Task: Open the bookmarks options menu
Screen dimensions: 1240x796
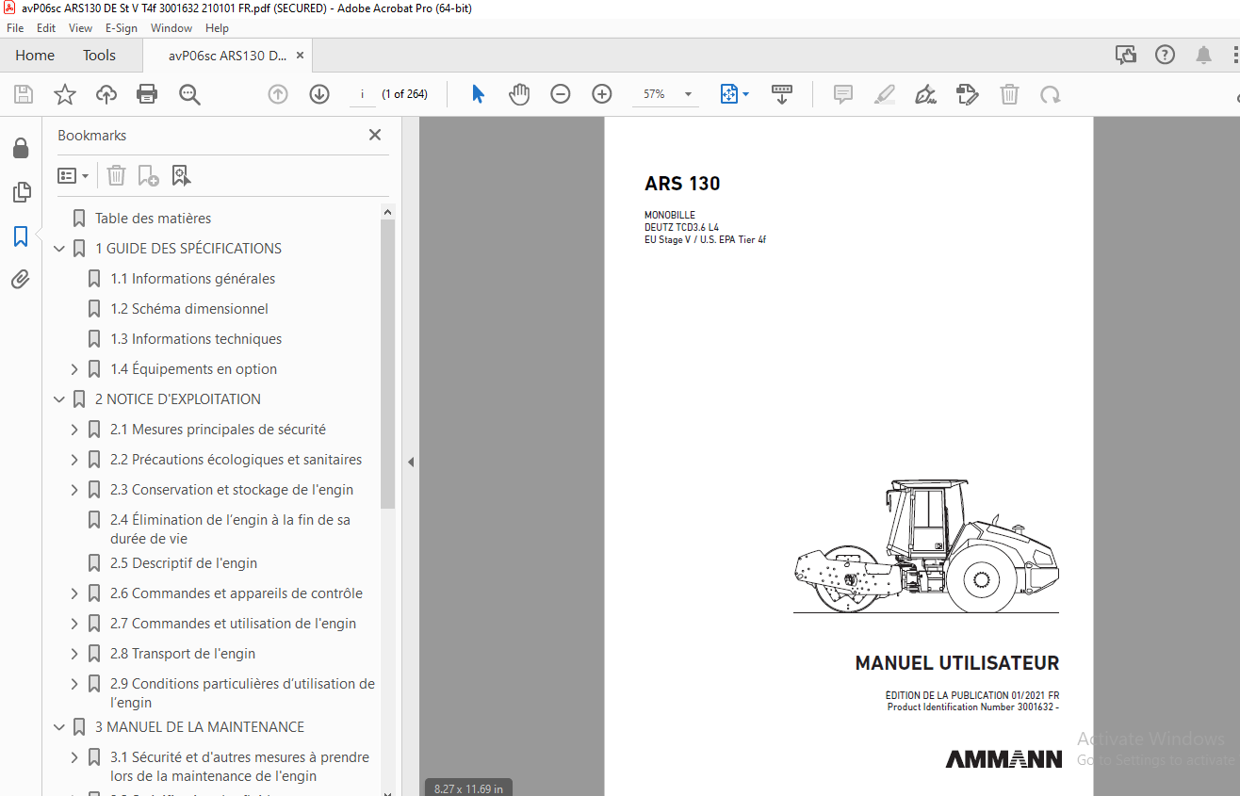Action: pyautogui.click(x=73, y=175)
